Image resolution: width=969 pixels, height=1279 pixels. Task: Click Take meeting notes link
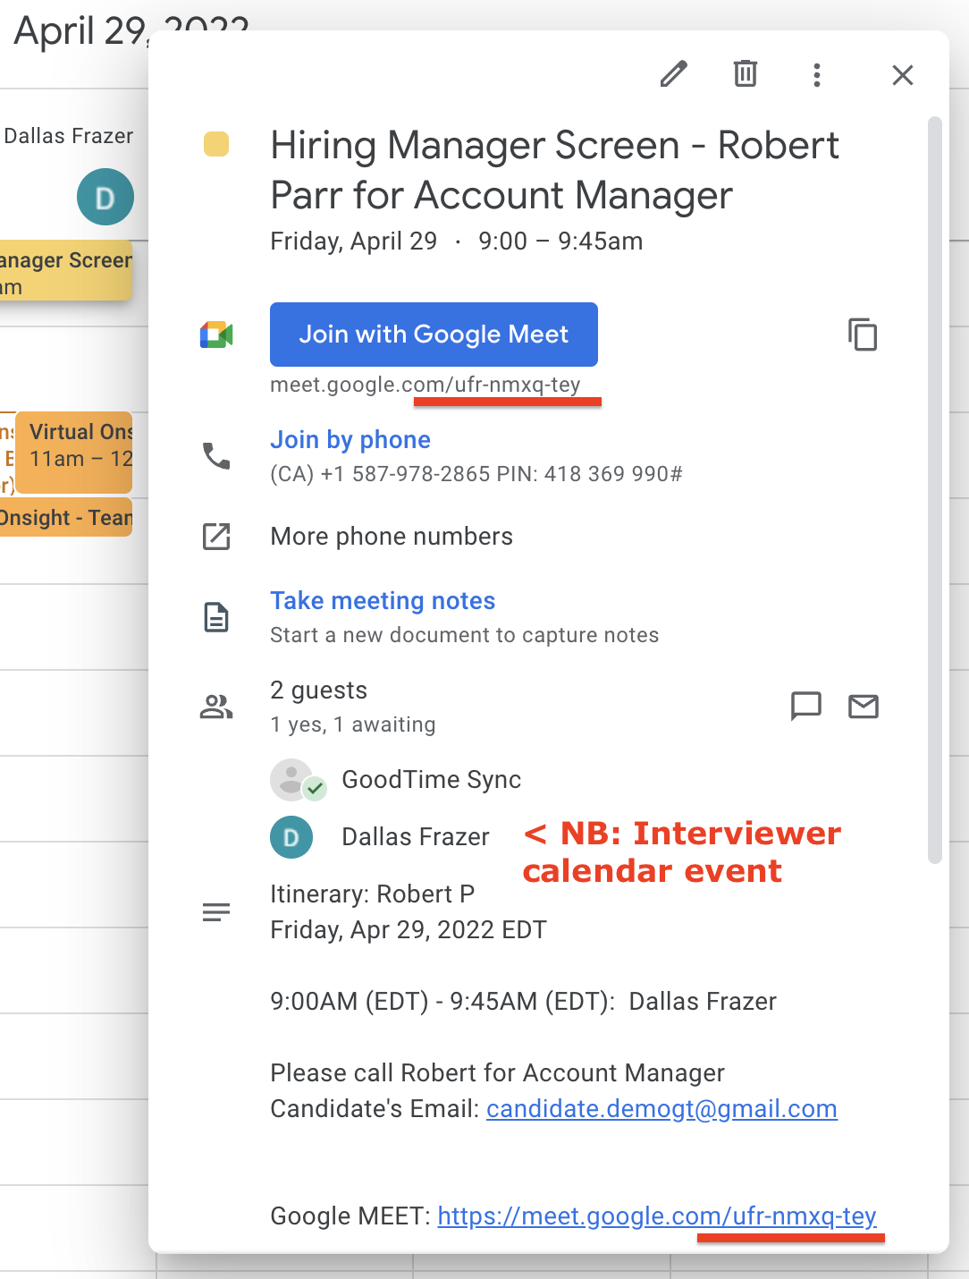[x=383, y=601]
